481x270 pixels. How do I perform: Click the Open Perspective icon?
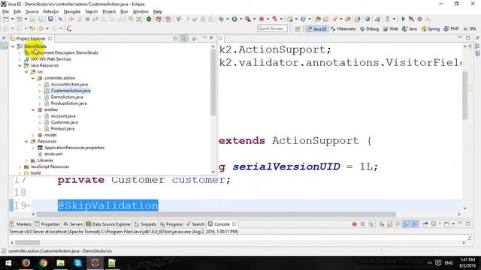coord(298,28)
